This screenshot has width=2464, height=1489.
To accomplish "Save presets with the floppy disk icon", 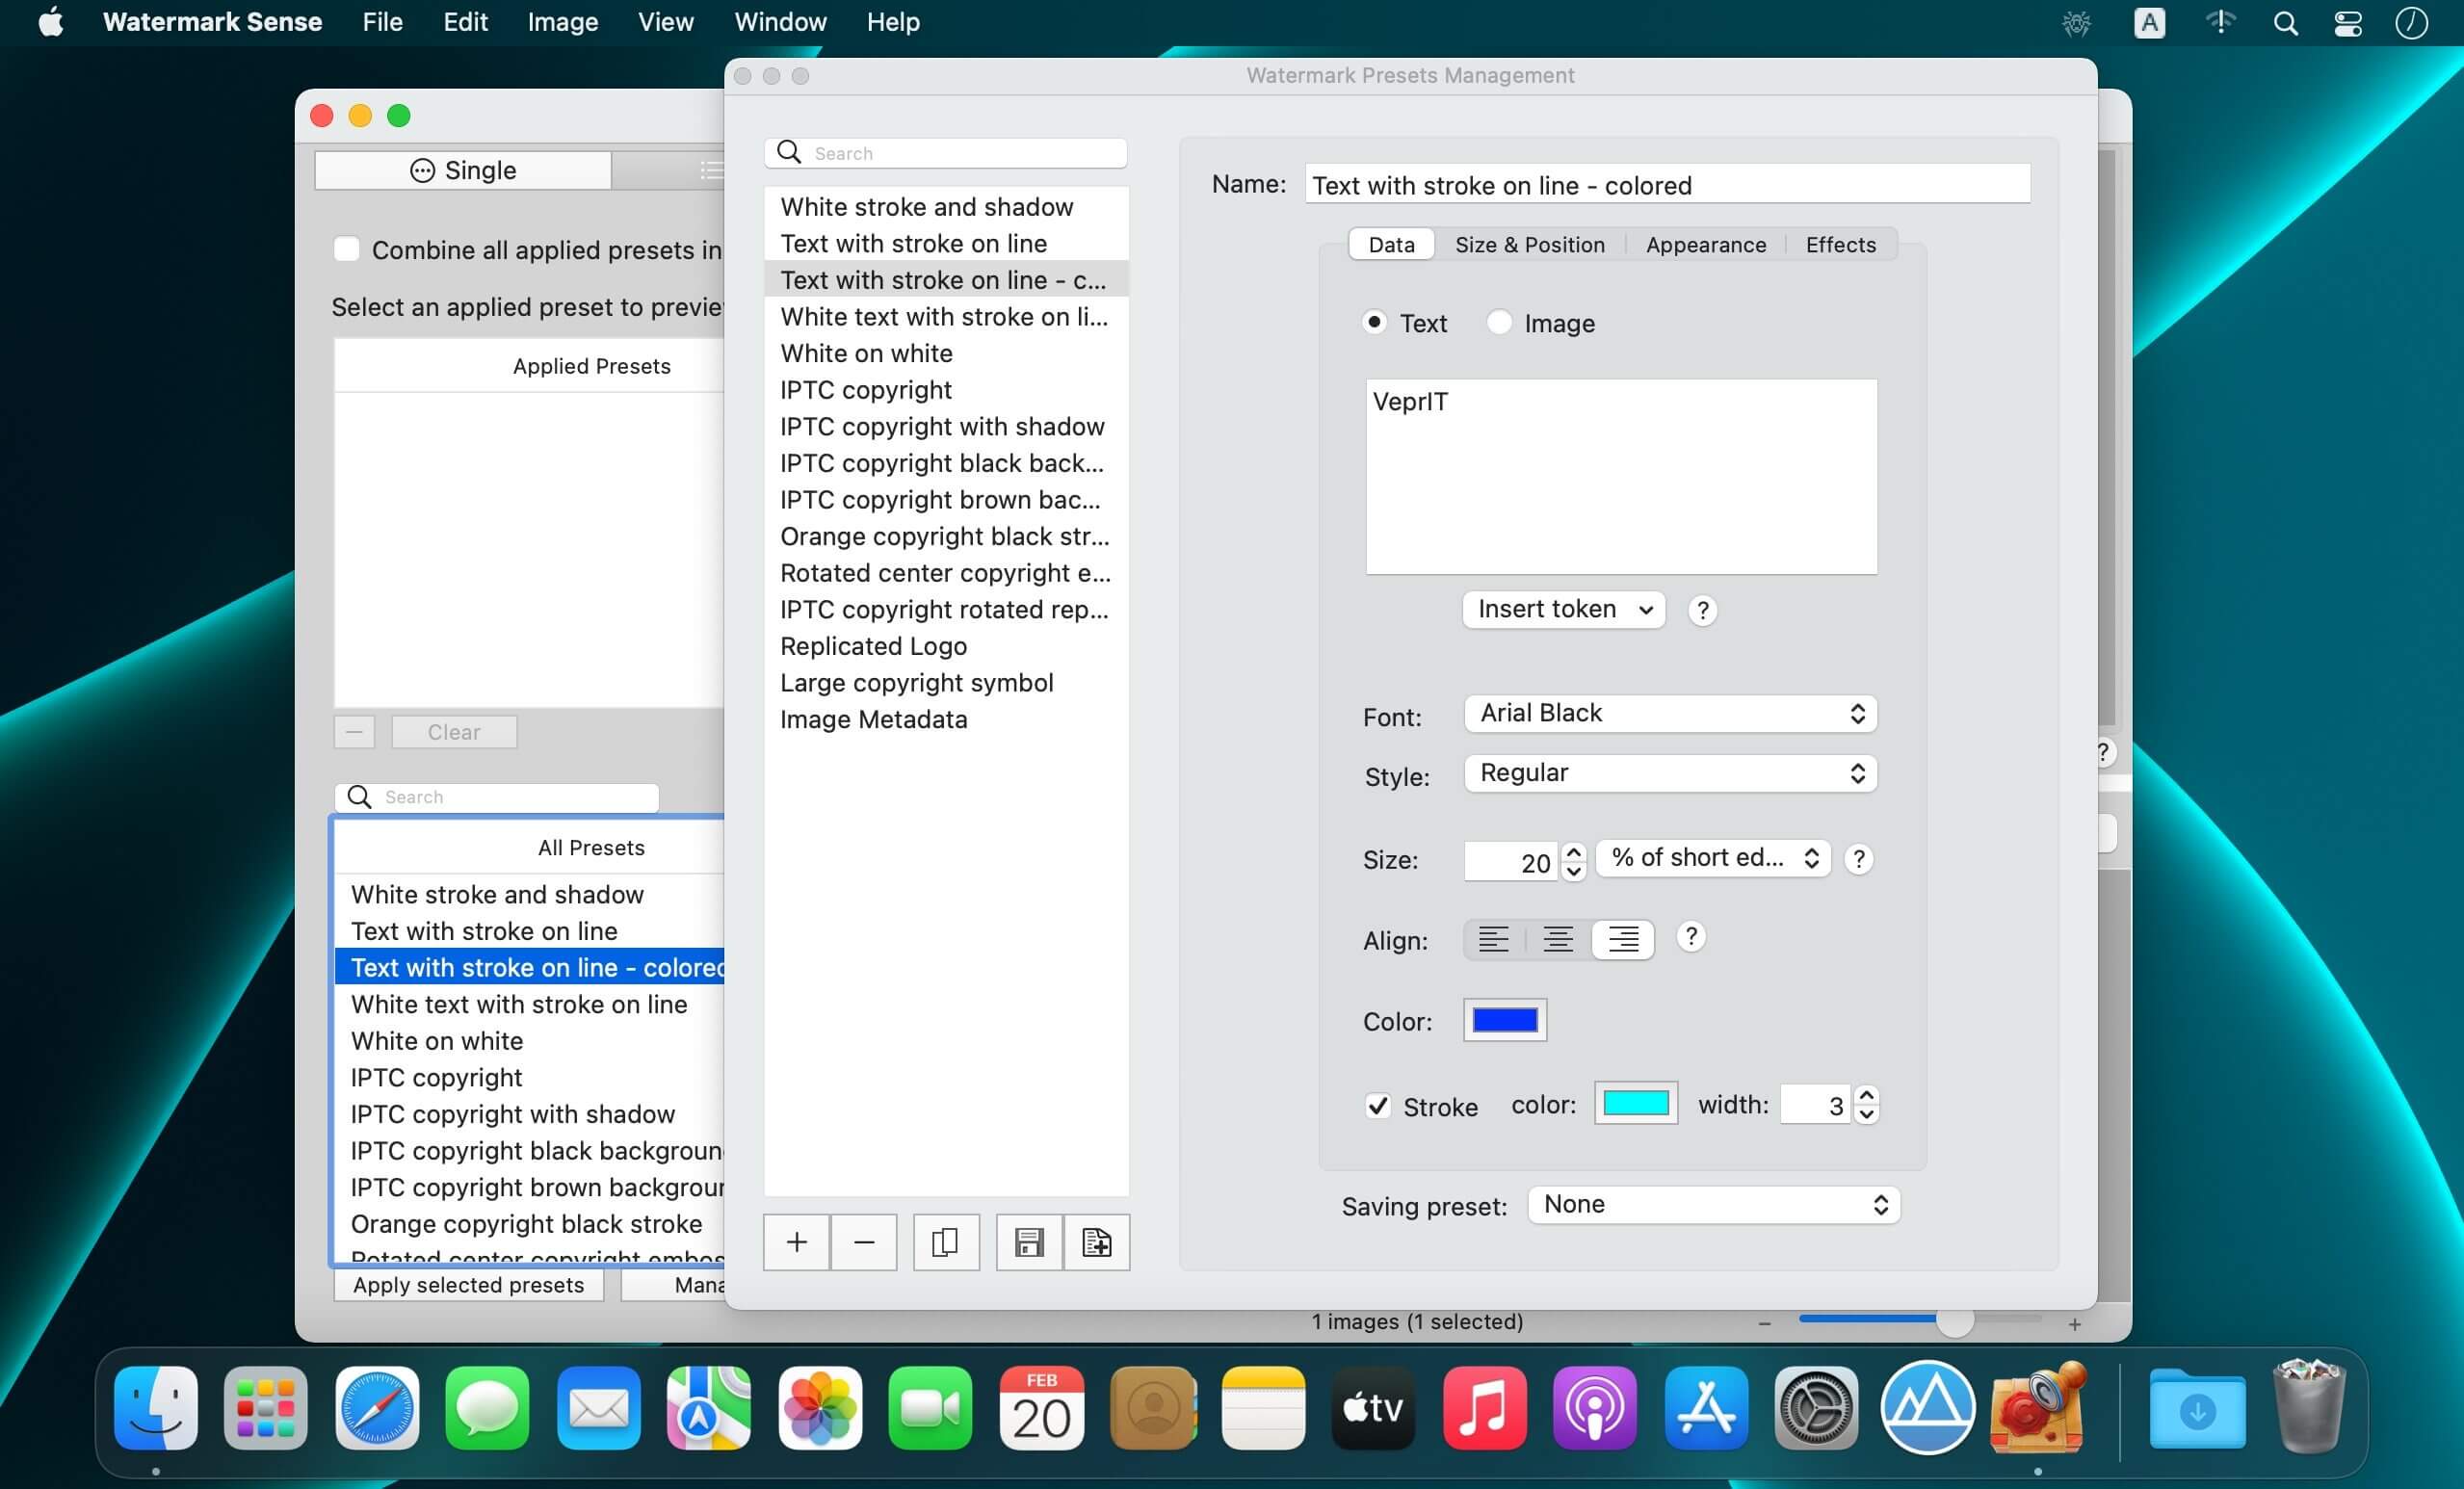I will [x=1029, y=1242].
